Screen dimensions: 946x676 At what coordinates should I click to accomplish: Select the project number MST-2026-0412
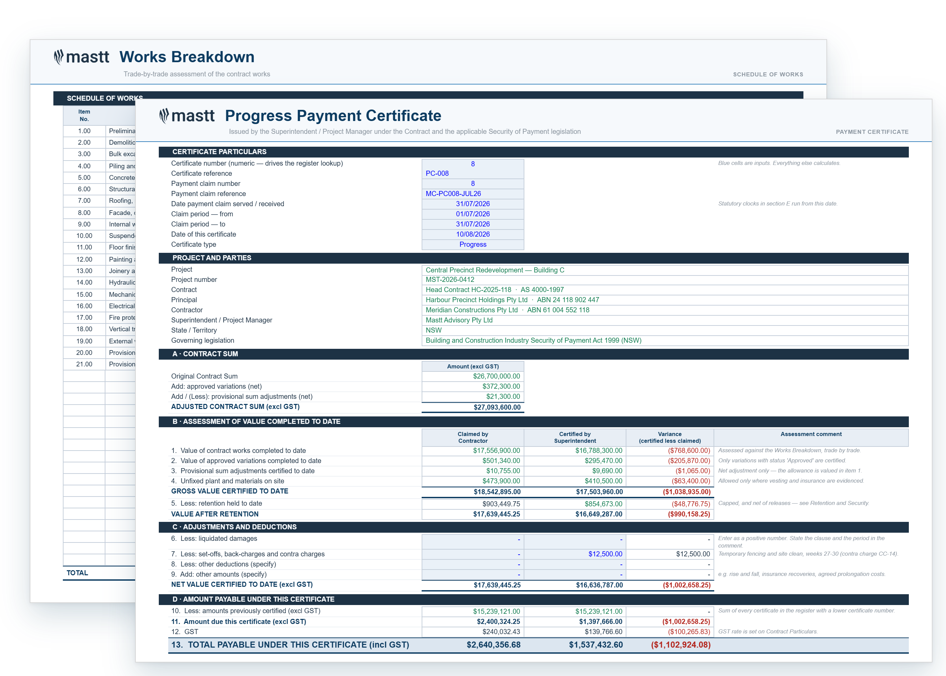click(x=665, y=280)
